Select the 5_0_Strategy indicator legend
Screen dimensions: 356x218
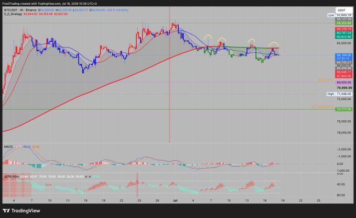(13, 14)
